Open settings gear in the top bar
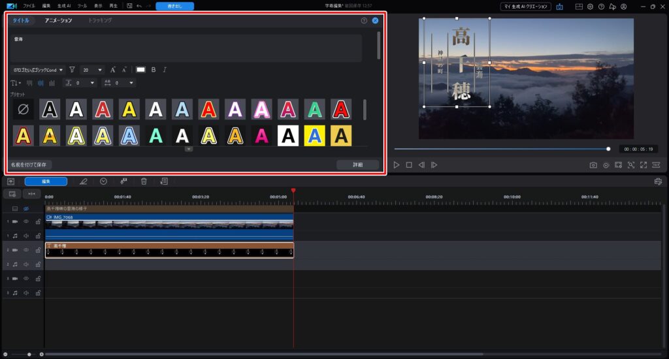The height and width of the screenshot is (359, 669). (590, 6)
